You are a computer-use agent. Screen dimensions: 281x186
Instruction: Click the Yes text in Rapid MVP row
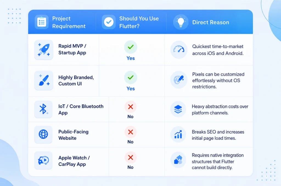[x=131, y=58]
